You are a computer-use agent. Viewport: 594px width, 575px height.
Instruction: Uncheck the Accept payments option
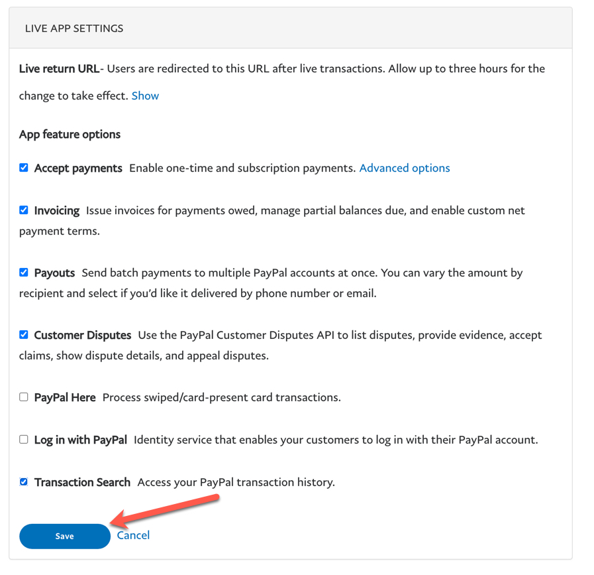23,167
